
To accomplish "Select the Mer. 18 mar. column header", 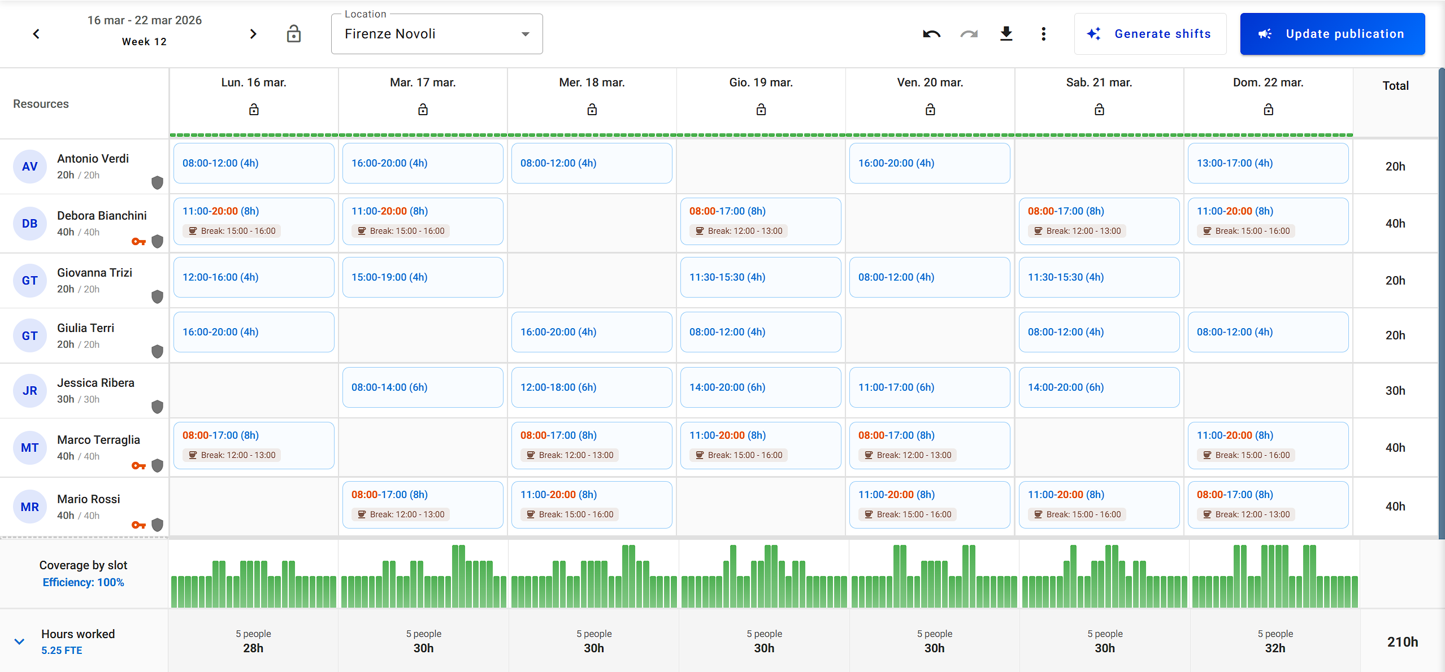I will [592, 82].
